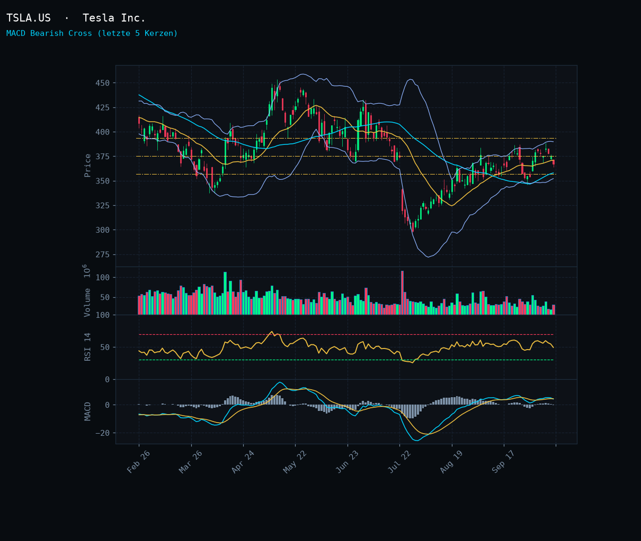The width and height of the screenshot is (641, 541).
Task: Click the tallest green volume bar in April
Action: 225,294
